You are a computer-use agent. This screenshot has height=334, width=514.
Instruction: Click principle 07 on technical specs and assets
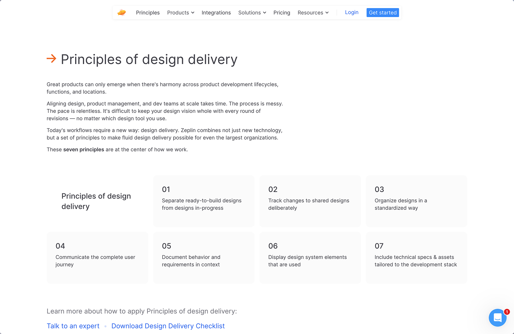point(416,257)
